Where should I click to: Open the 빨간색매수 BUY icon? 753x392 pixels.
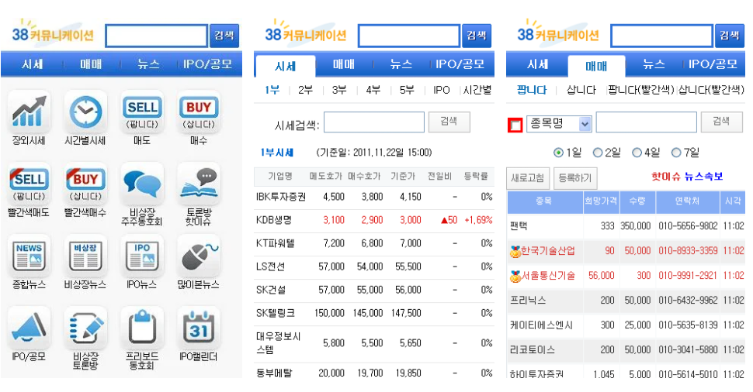coord(85,184)
